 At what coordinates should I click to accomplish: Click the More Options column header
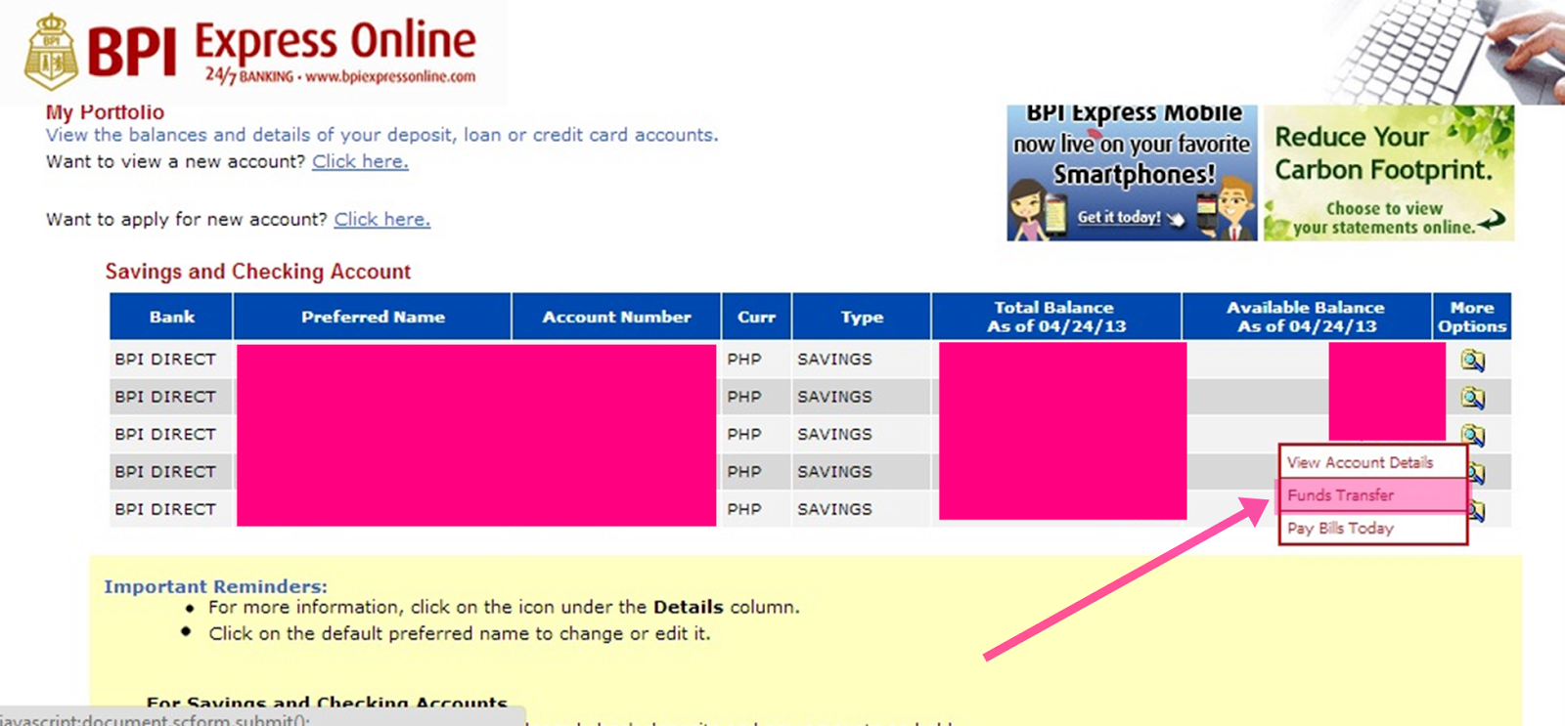pyautogui.click(x=1472, y=317)
